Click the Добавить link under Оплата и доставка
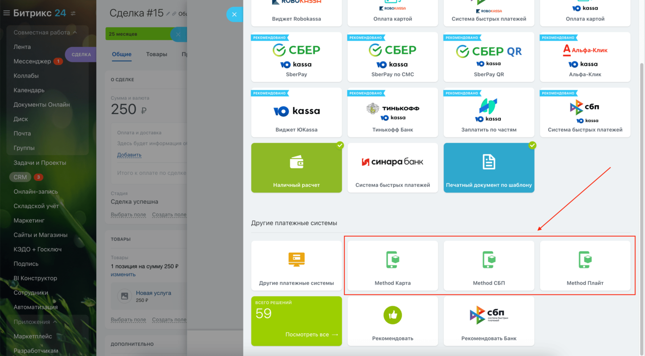645x356 pixels. click(129, 155)
